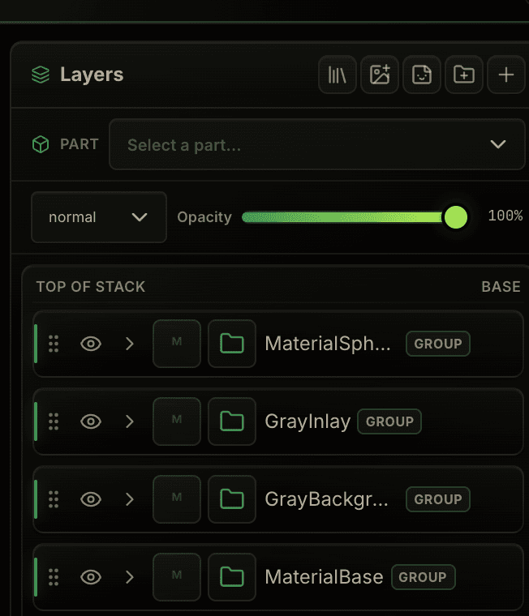Click the M mask thumbnail of GrayBackgr...

coord(177,499)
